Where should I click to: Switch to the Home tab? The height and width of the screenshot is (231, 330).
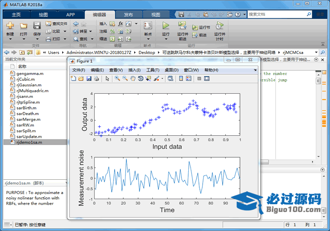[x=16, y=14]
